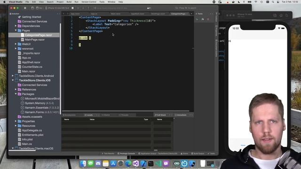The width and height of the screenshot is (301, 169).
Task: Click the Step Into debug icon
Action: pos(83,8)
